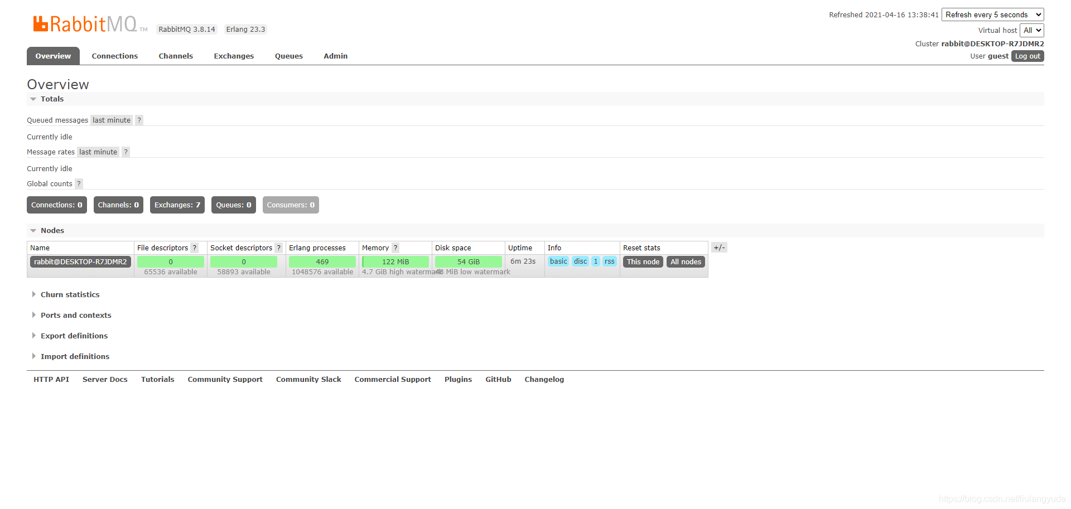Screen dimensions: 1071x509
Task: Open the Queues tab
Action: pyautogui.click(x=289, y=56)
